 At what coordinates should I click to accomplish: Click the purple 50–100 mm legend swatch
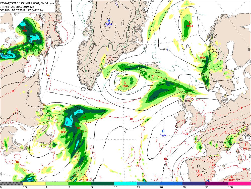pos(217,183)
